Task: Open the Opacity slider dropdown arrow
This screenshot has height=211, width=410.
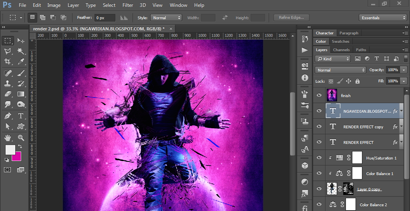Action: coord(404,70)
